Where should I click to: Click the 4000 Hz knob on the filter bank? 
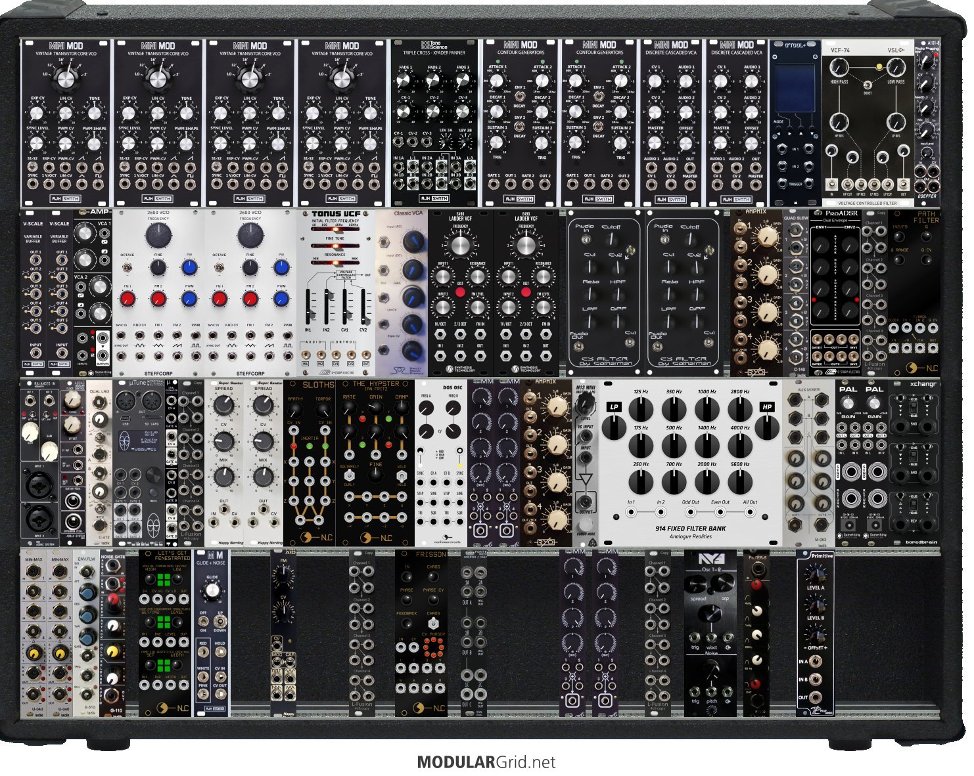[x=739, y=446]
